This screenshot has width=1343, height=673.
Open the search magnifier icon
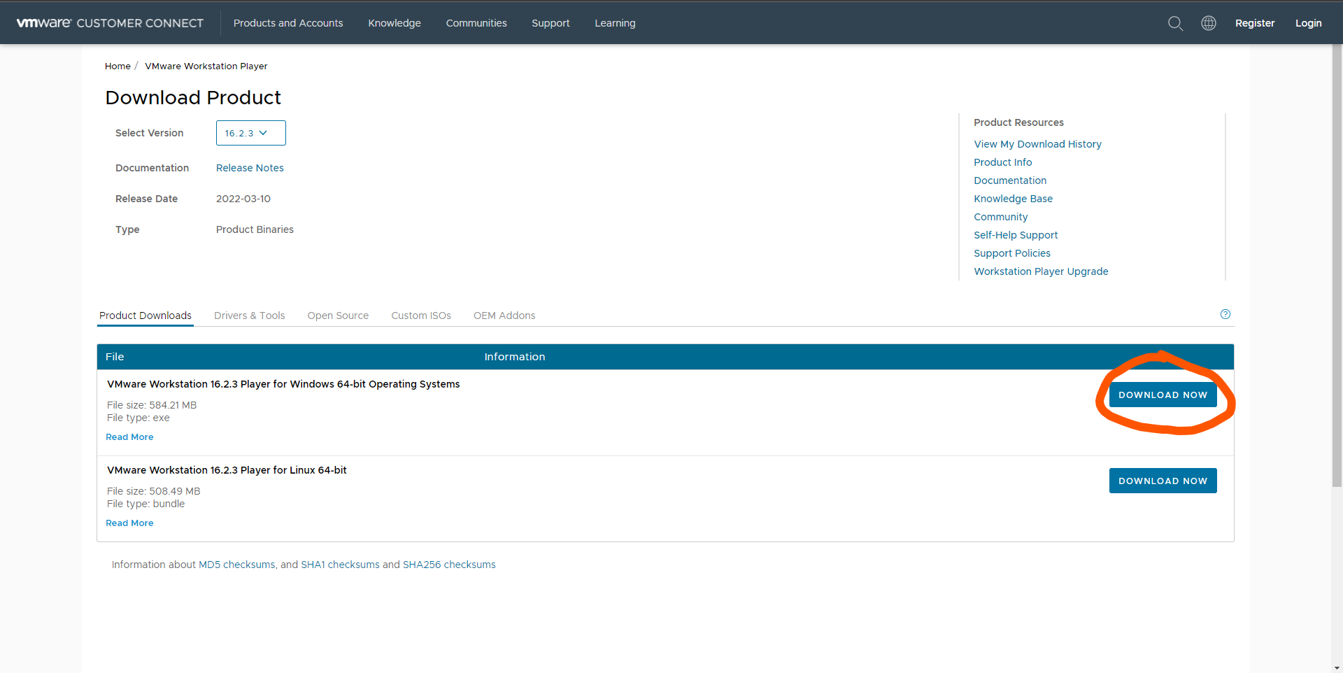pos(1175,23)
